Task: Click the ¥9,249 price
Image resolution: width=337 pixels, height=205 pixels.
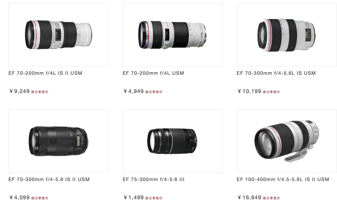Action: [19, 91]
